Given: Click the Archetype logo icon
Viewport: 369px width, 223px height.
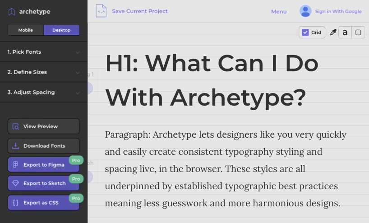Looking at the screenshot, I should pyautogui.click(x=12, y=12).
